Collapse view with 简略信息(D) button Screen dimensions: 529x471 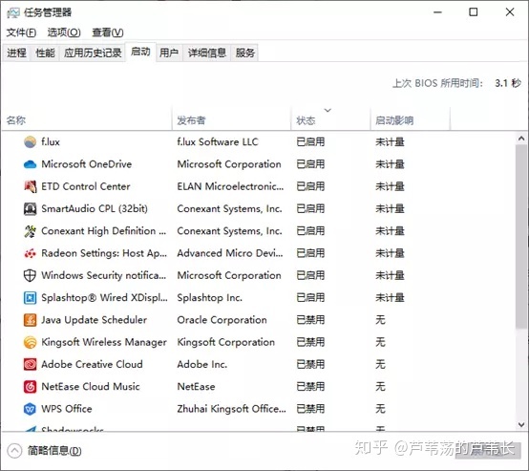coord(45,451)
